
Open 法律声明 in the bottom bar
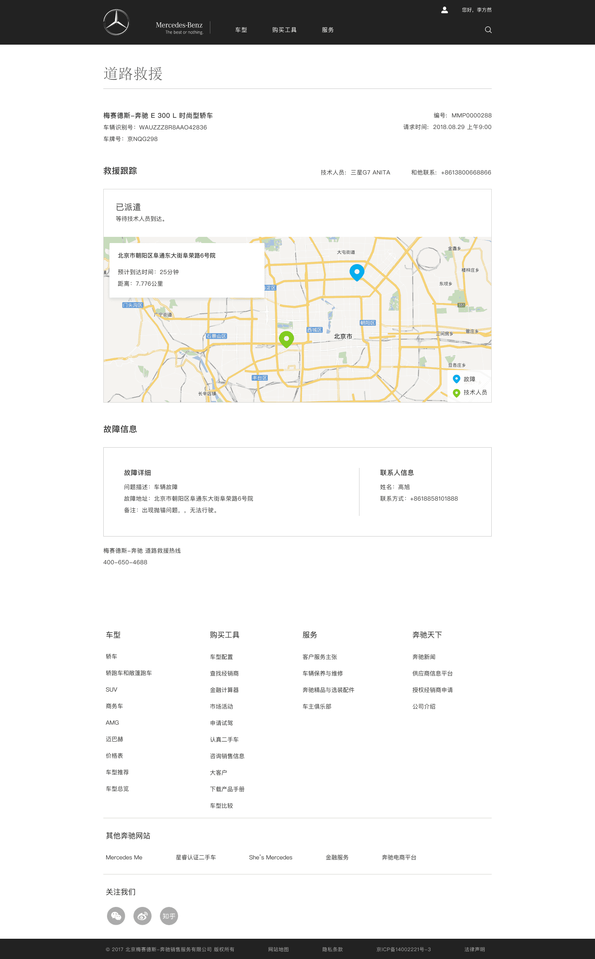coord(475,949)
